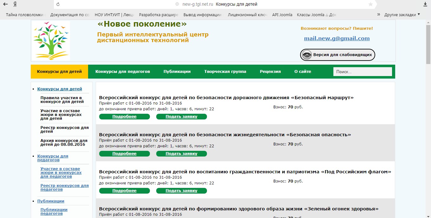Viewport: 431px width, 218px height.
Task: Open downloads with the download arrow icon
Action: coord(425,4)
